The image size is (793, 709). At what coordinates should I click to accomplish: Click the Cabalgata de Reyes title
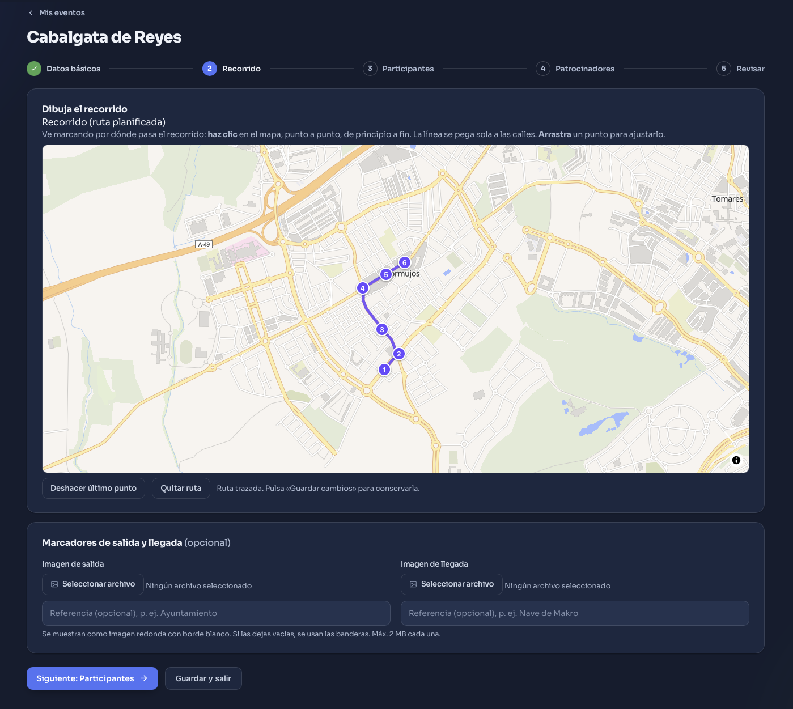[x=104, y=37]
